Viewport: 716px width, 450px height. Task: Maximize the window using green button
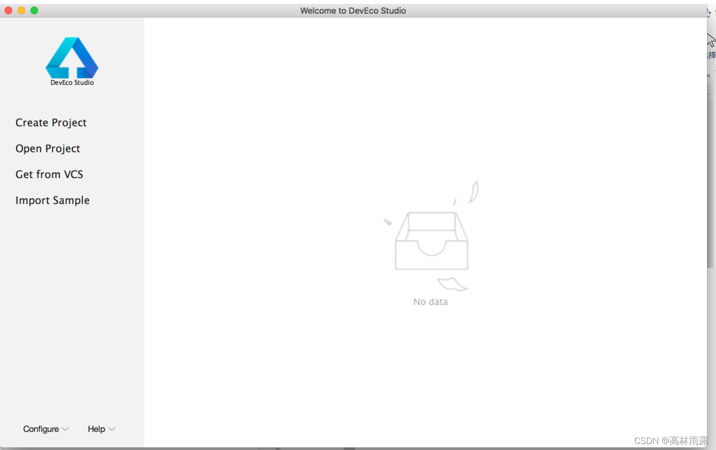pyautogui.click(x=34, y=10)
